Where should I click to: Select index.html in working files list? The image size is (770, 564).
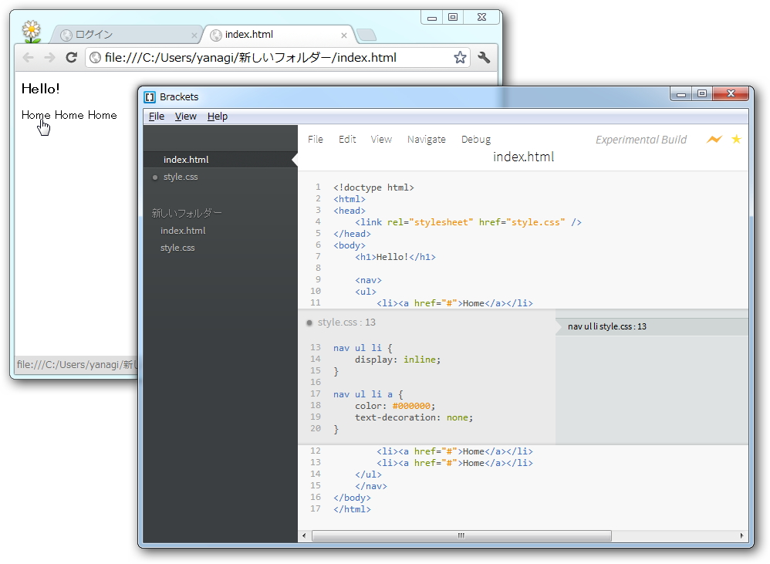221,160
